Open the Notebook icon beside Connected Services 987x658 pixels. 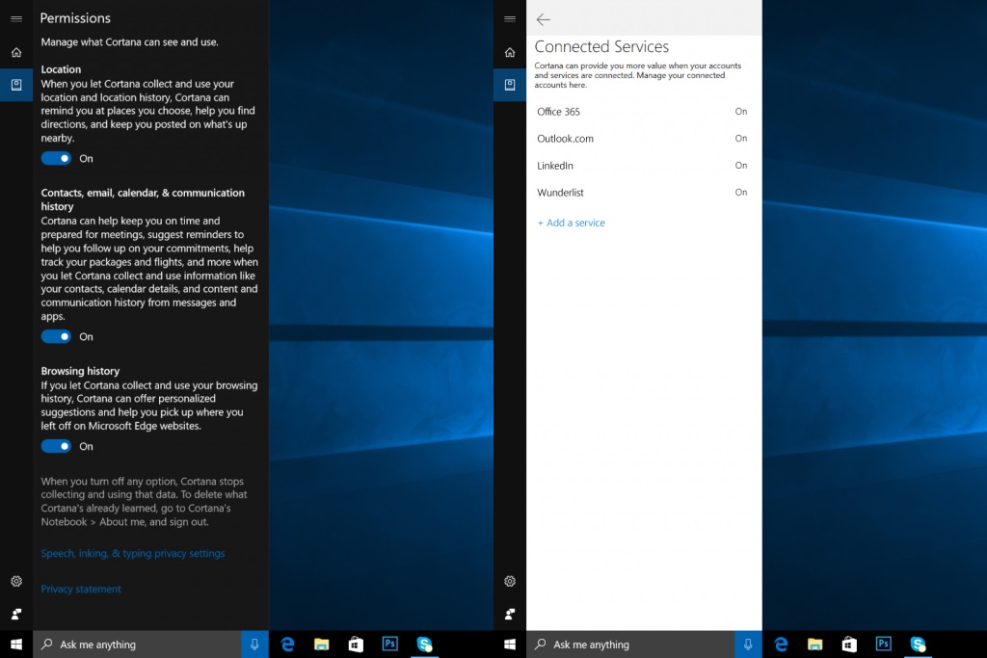(x=510, y=85)
